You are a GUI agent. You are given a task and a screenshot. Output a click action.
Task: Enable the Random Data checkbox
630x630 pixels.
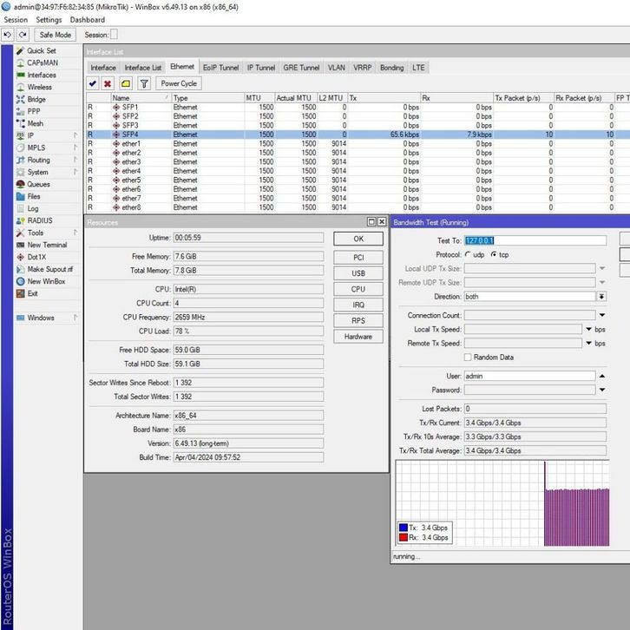469,358
